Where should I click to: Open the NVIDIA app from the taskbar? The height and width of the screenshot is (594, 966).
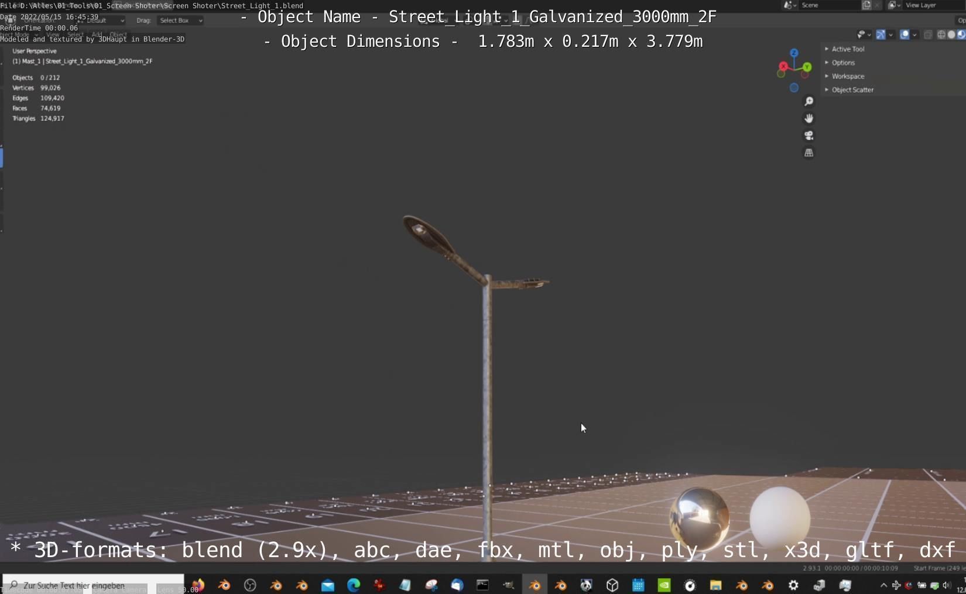[664, 585]
